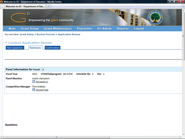Open the Payments menu

tap(84, 29)
